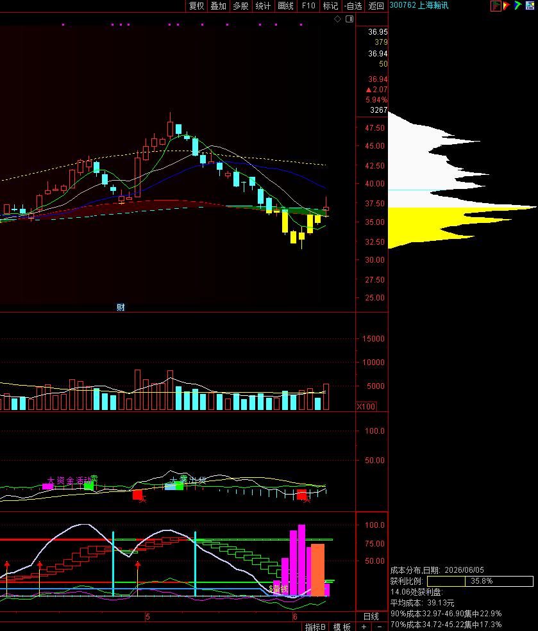Click the 70%成本34.72-45.22 concentration line

pos(446,625)
